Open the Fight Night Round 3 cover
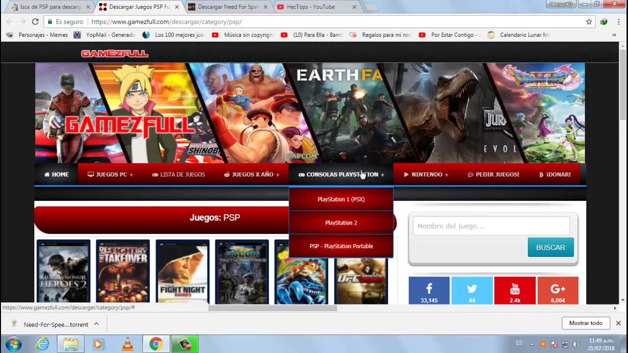628x353 pixels. [x=183, y=272]
